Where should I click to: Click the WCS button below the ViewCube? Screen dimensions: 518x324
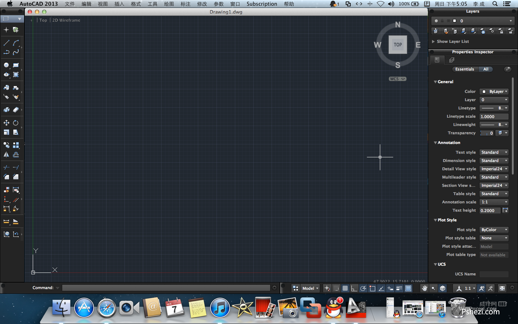397,79
